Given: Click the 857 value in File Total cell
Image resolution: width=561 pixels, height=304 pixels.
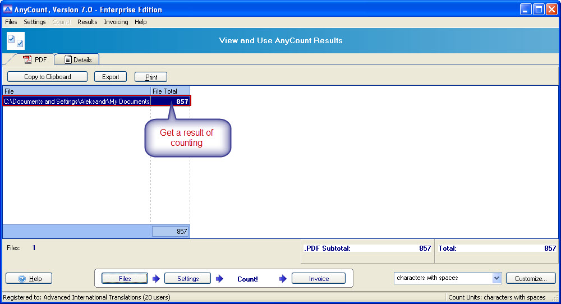Looking at the screenshot, I should point(182,101).
